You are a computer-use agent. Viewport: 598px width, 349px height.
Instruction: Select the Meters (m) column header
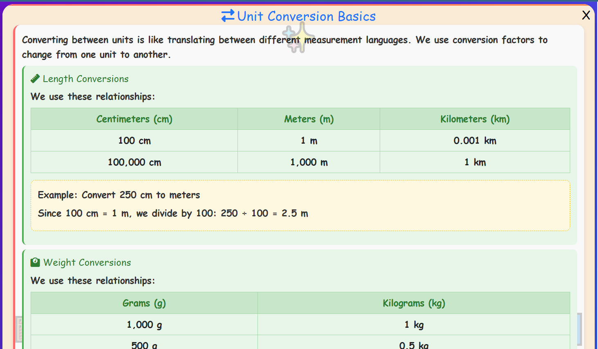(x=309, y=119)
